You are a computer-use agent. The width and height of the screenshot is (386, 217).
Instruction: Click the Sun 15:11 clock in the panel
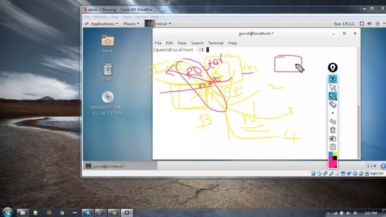click(344, 24)
